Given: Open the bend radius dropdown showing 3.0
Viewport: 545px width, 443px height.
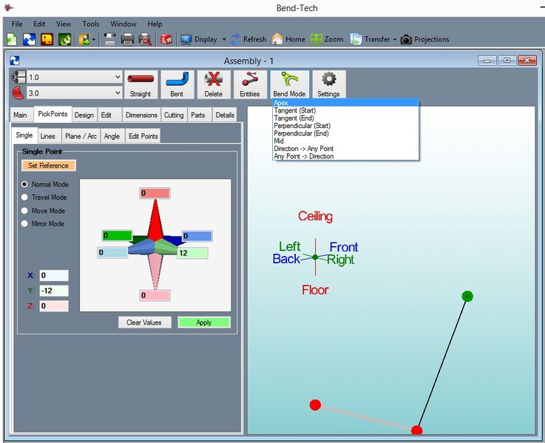Looking at the screenshot, I should click(x=75, y=93).
